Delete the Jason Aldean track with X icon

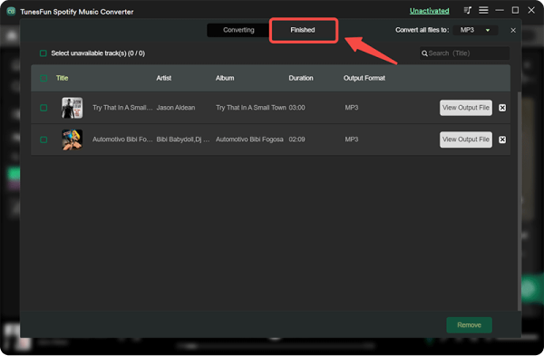[x=502, y=108]
